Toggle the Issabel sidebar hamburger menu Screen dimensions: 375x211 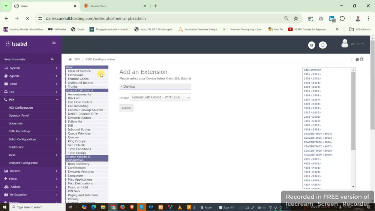click(54, 43)
